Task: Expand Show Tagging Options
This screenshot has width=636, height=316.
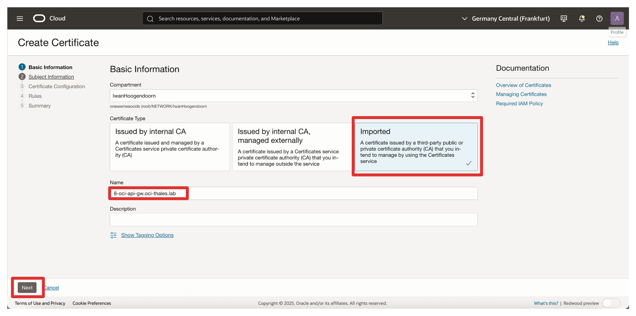Action: point(147,235)
